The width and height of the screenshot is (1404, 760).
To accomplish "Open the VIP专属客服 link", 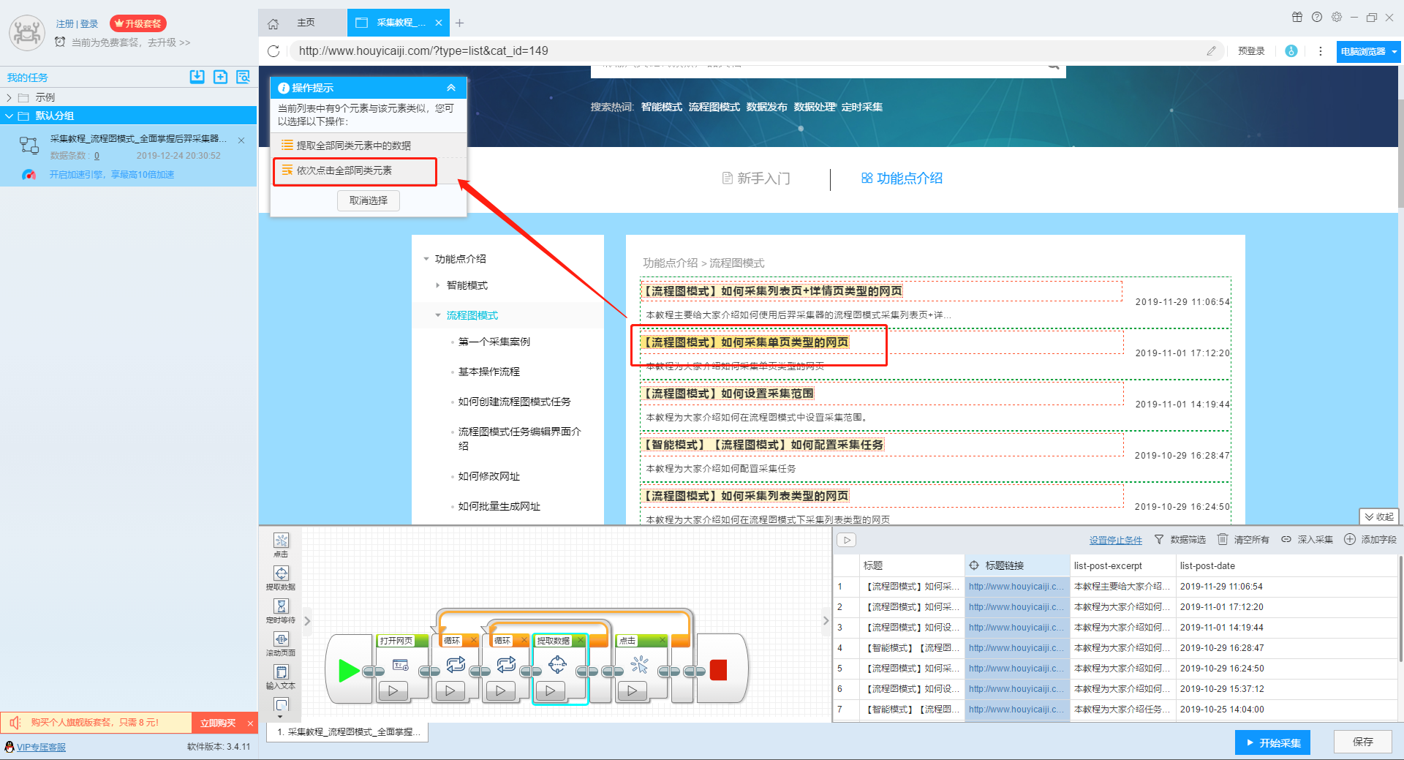I will [41, 747].
